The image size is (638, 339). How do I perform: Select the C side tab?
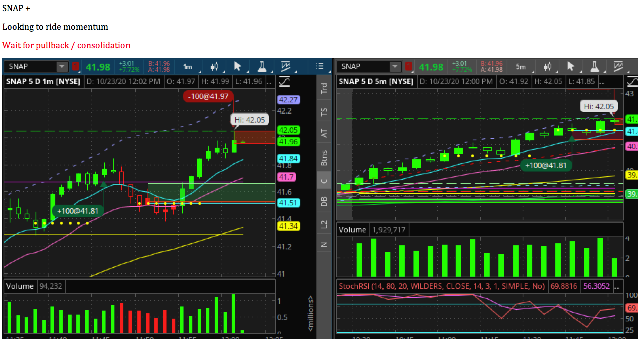324,180
